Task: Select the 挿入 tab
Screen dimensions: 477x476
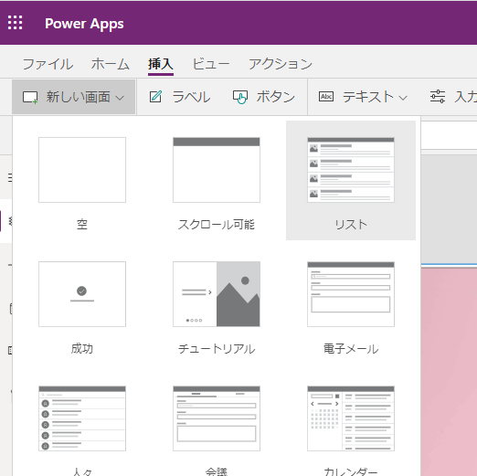Action: 161,64
